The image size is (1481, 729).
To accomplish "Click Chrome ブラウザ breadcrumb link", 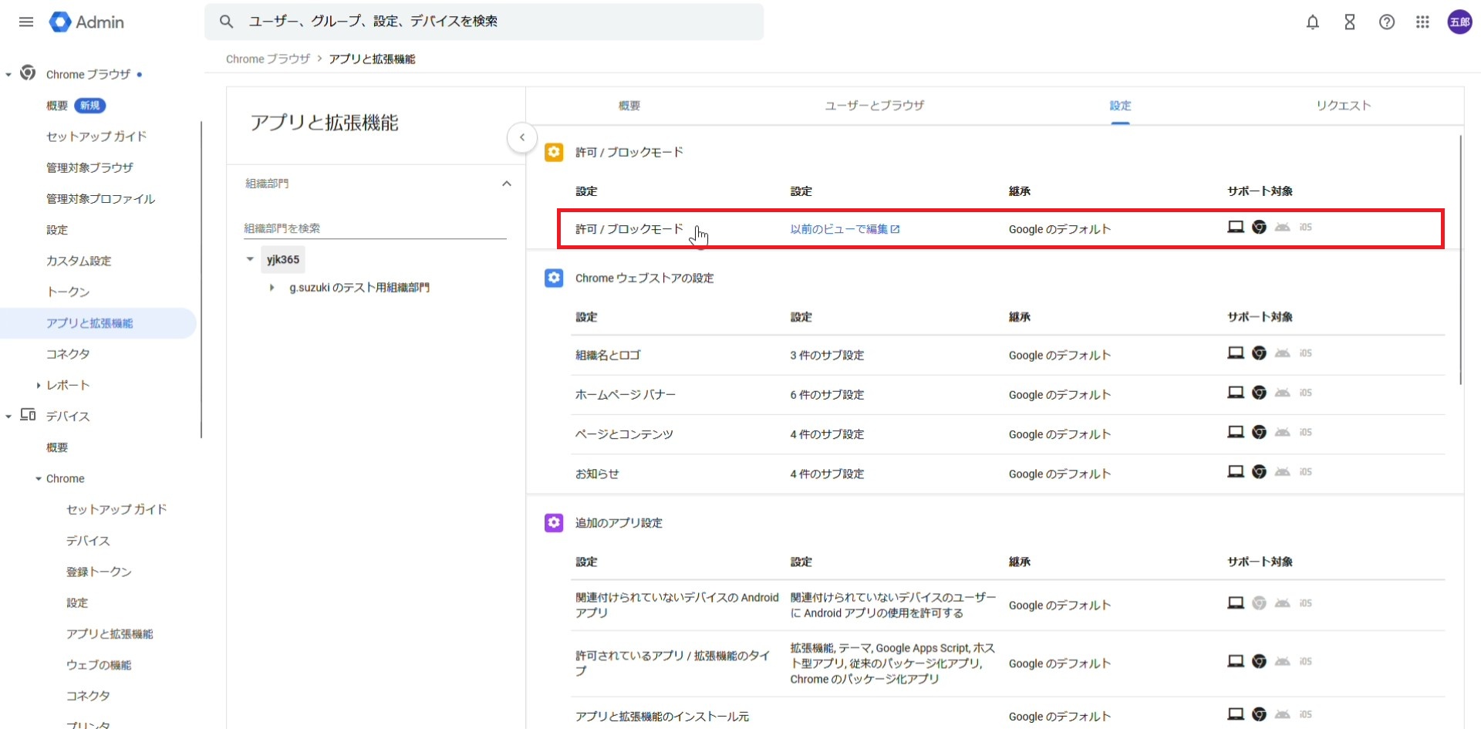I will point(268,59).
